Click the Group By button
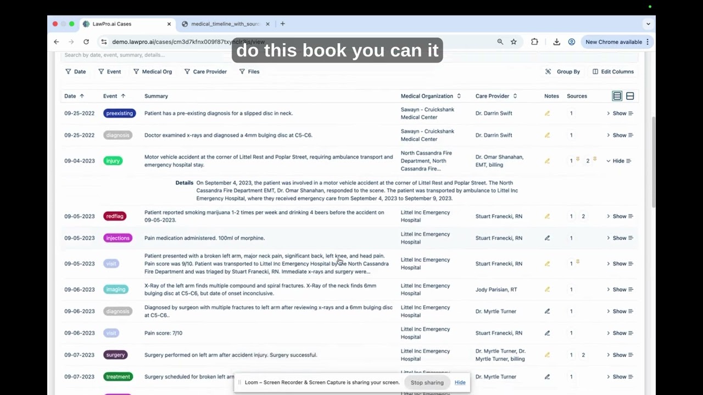703x395 pixels. [x=562, y=71]
